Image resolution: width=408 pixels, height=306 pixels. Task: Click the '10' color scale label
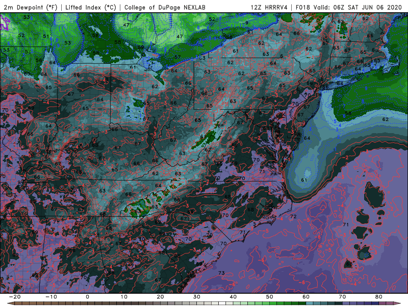point(124,297)
